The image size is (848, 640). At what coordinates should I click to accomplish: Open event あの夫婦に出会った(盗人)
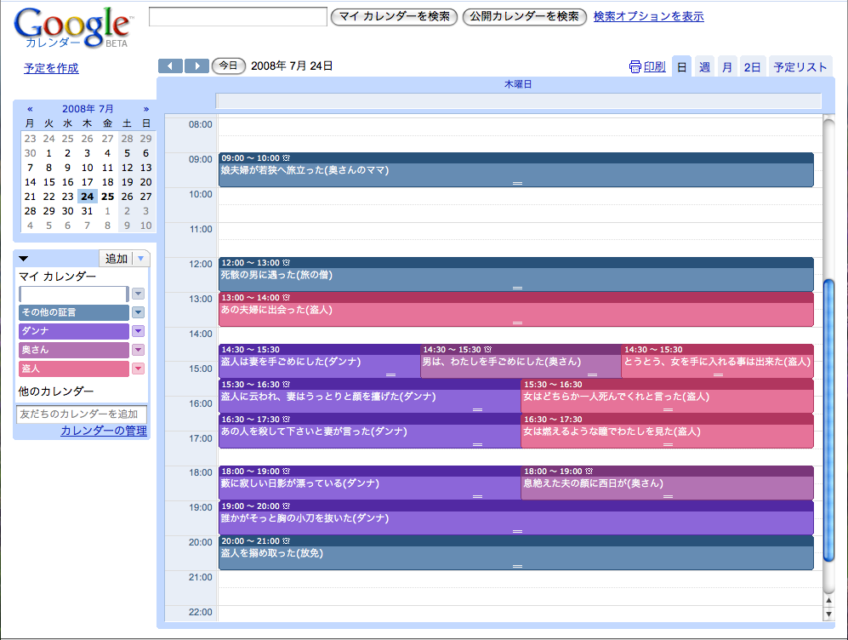pyautogui.click(x=516, y=310)
